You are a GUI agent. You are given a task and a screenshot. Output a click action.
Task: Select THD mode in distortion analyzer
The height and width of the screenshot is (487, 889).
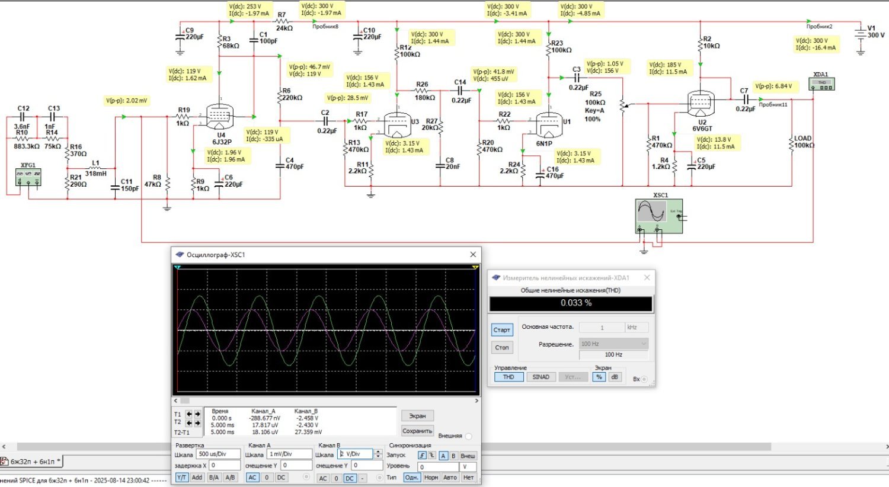tap(509, 377)
